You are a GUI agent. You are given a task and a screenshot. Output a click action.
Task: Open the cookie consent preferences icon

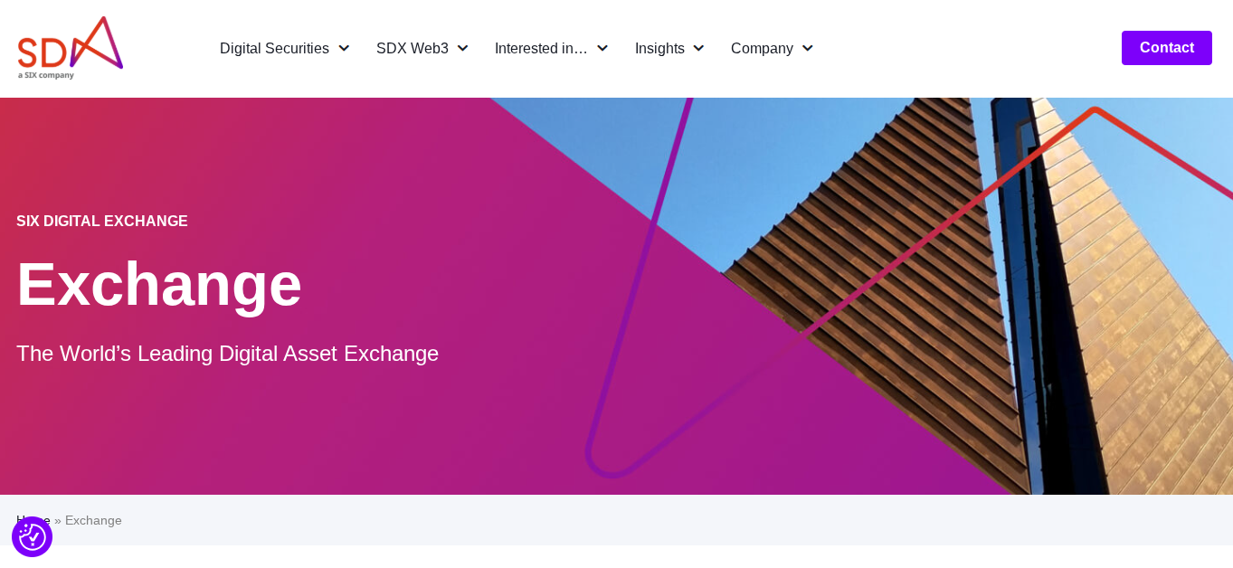point(32,536)
